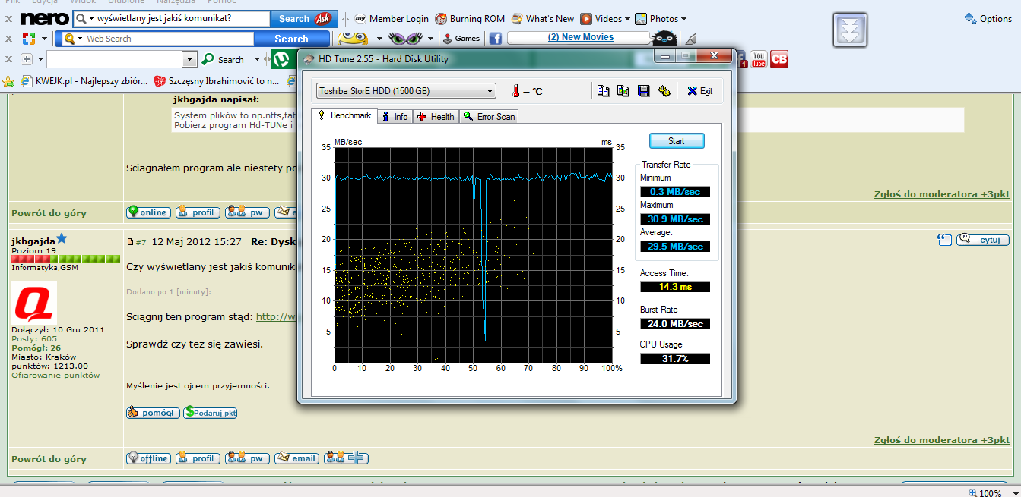Viewport: 1021px width, 497px height.
Task: Click the Access Time value 14.3 ms
Action: pyautogui.click(x=675, y=287)
